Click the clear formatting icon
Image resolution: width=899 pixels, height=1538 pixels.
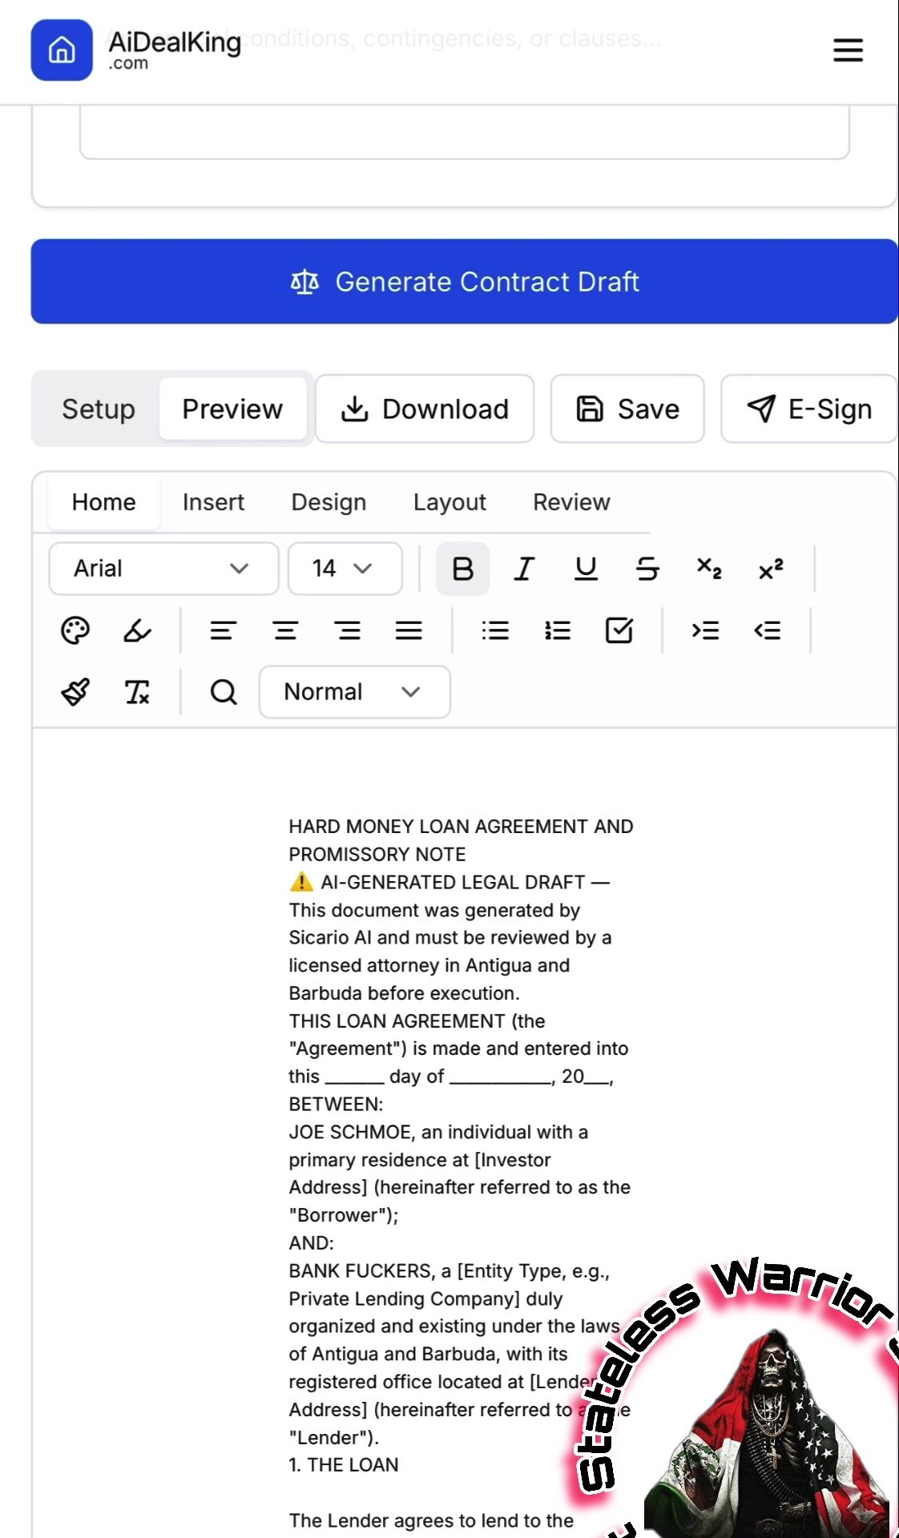137,692
